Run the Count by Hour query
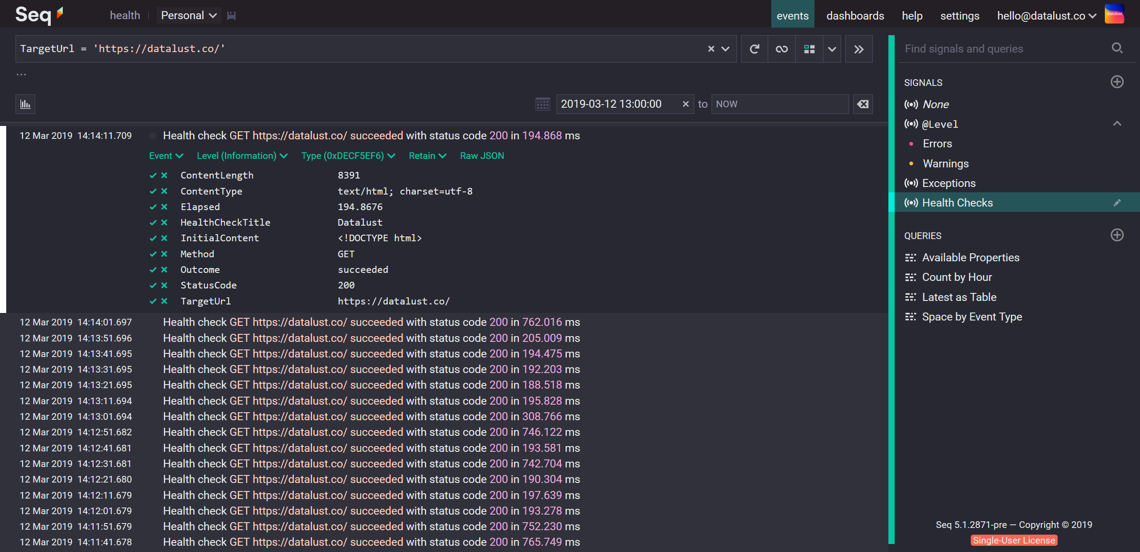1140x552 pixels. click(x=948, y=277)
